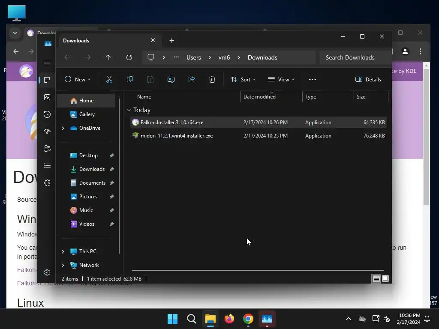Add a new Explorer tab

pos(171,41)
